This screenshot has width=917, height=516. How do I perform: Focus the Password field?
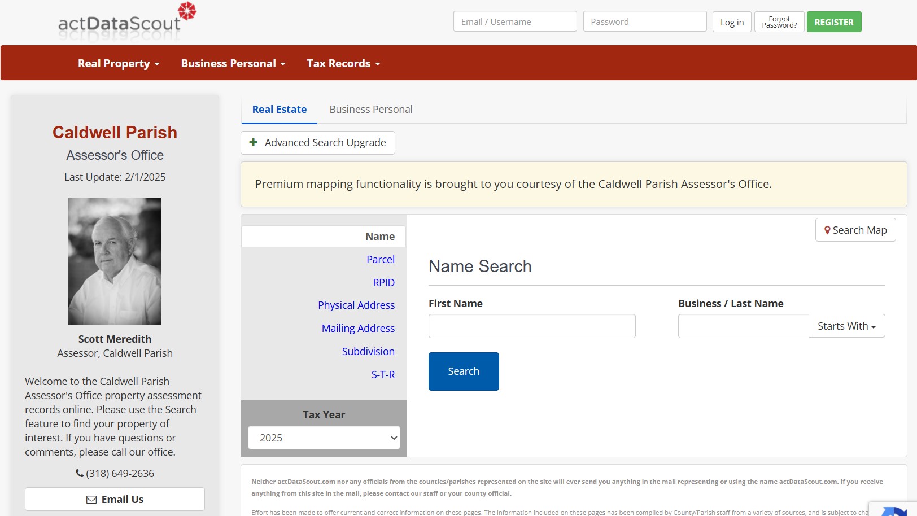click(645, 21)
